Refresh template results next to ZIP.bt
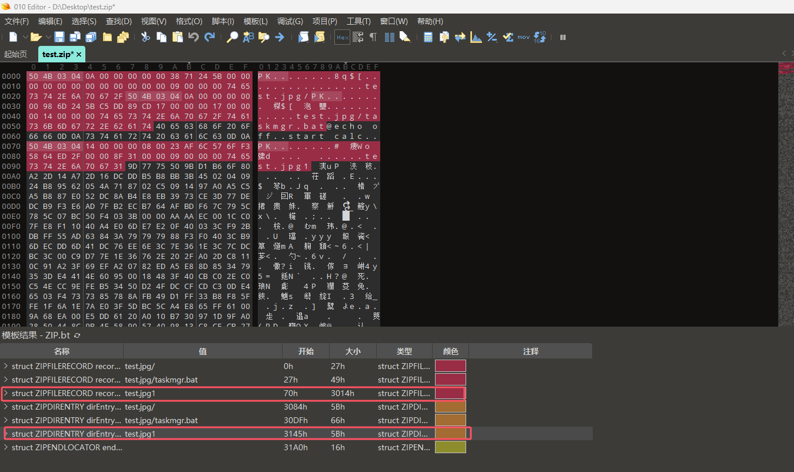 77,335
